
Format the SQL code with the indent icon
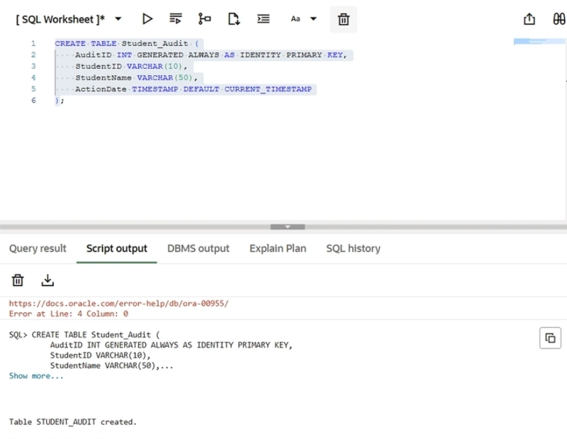tap(263, 19)
